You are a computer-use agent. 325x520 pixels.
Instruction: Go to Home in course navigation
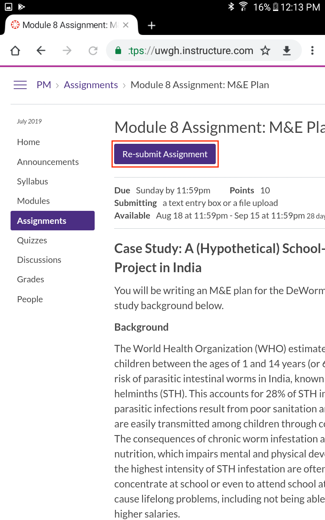(x=28, y=142)
